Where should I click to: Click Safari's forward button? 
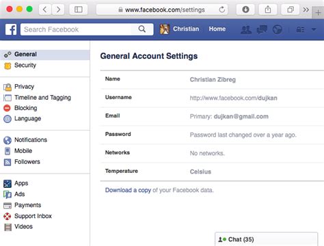click(58, 10)
